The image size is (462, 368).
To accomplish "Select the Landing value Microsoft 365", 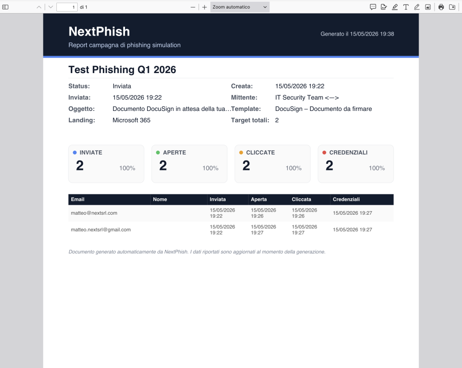I will click(131, 120).
